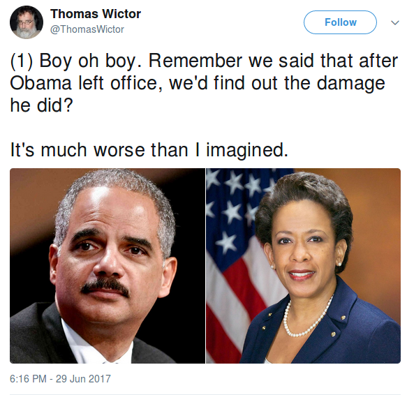The width and height of the screenshot is (407, 395).
Task: Click the tweet text starting '(1) Boy oh boy'
Action: 204,83
